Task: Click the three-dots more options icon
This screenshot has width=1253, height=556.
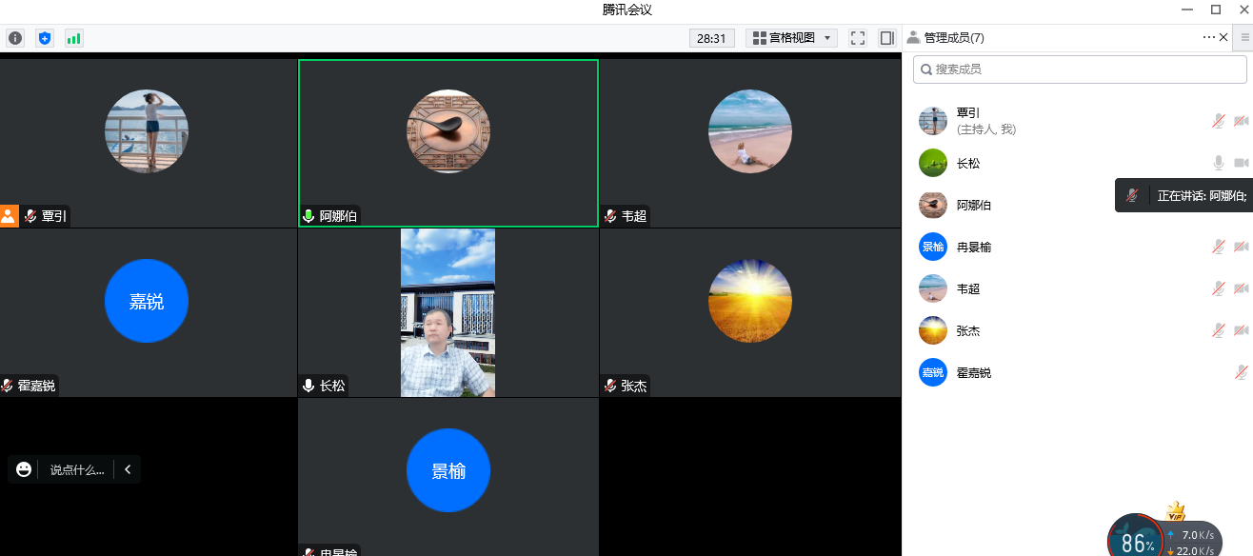Action: 1208,37
